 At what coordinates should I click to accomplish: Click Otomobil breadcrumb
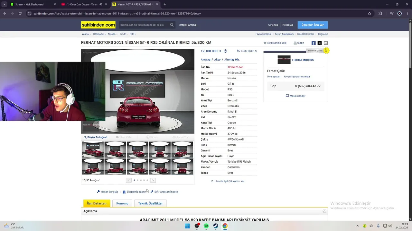(x=98, y=34)
